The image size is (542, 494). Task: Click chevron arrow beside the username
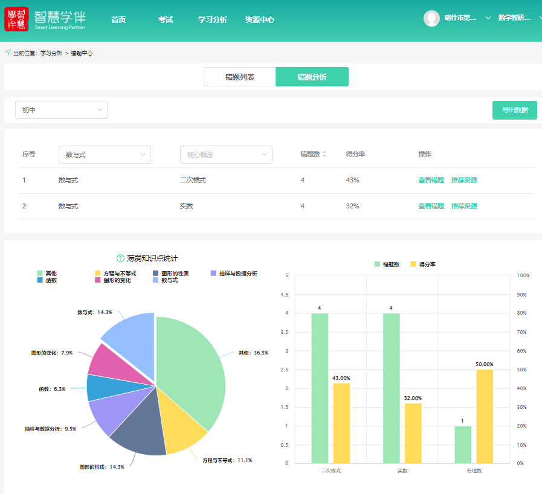pyautogui.click(x=487, y=18)
